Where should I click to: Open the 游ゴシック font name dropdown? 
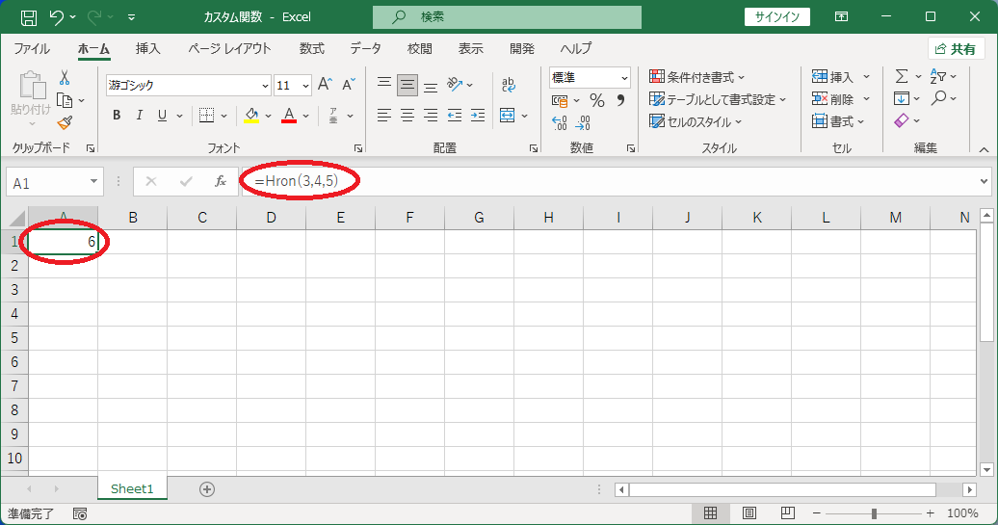pos(266,86)
